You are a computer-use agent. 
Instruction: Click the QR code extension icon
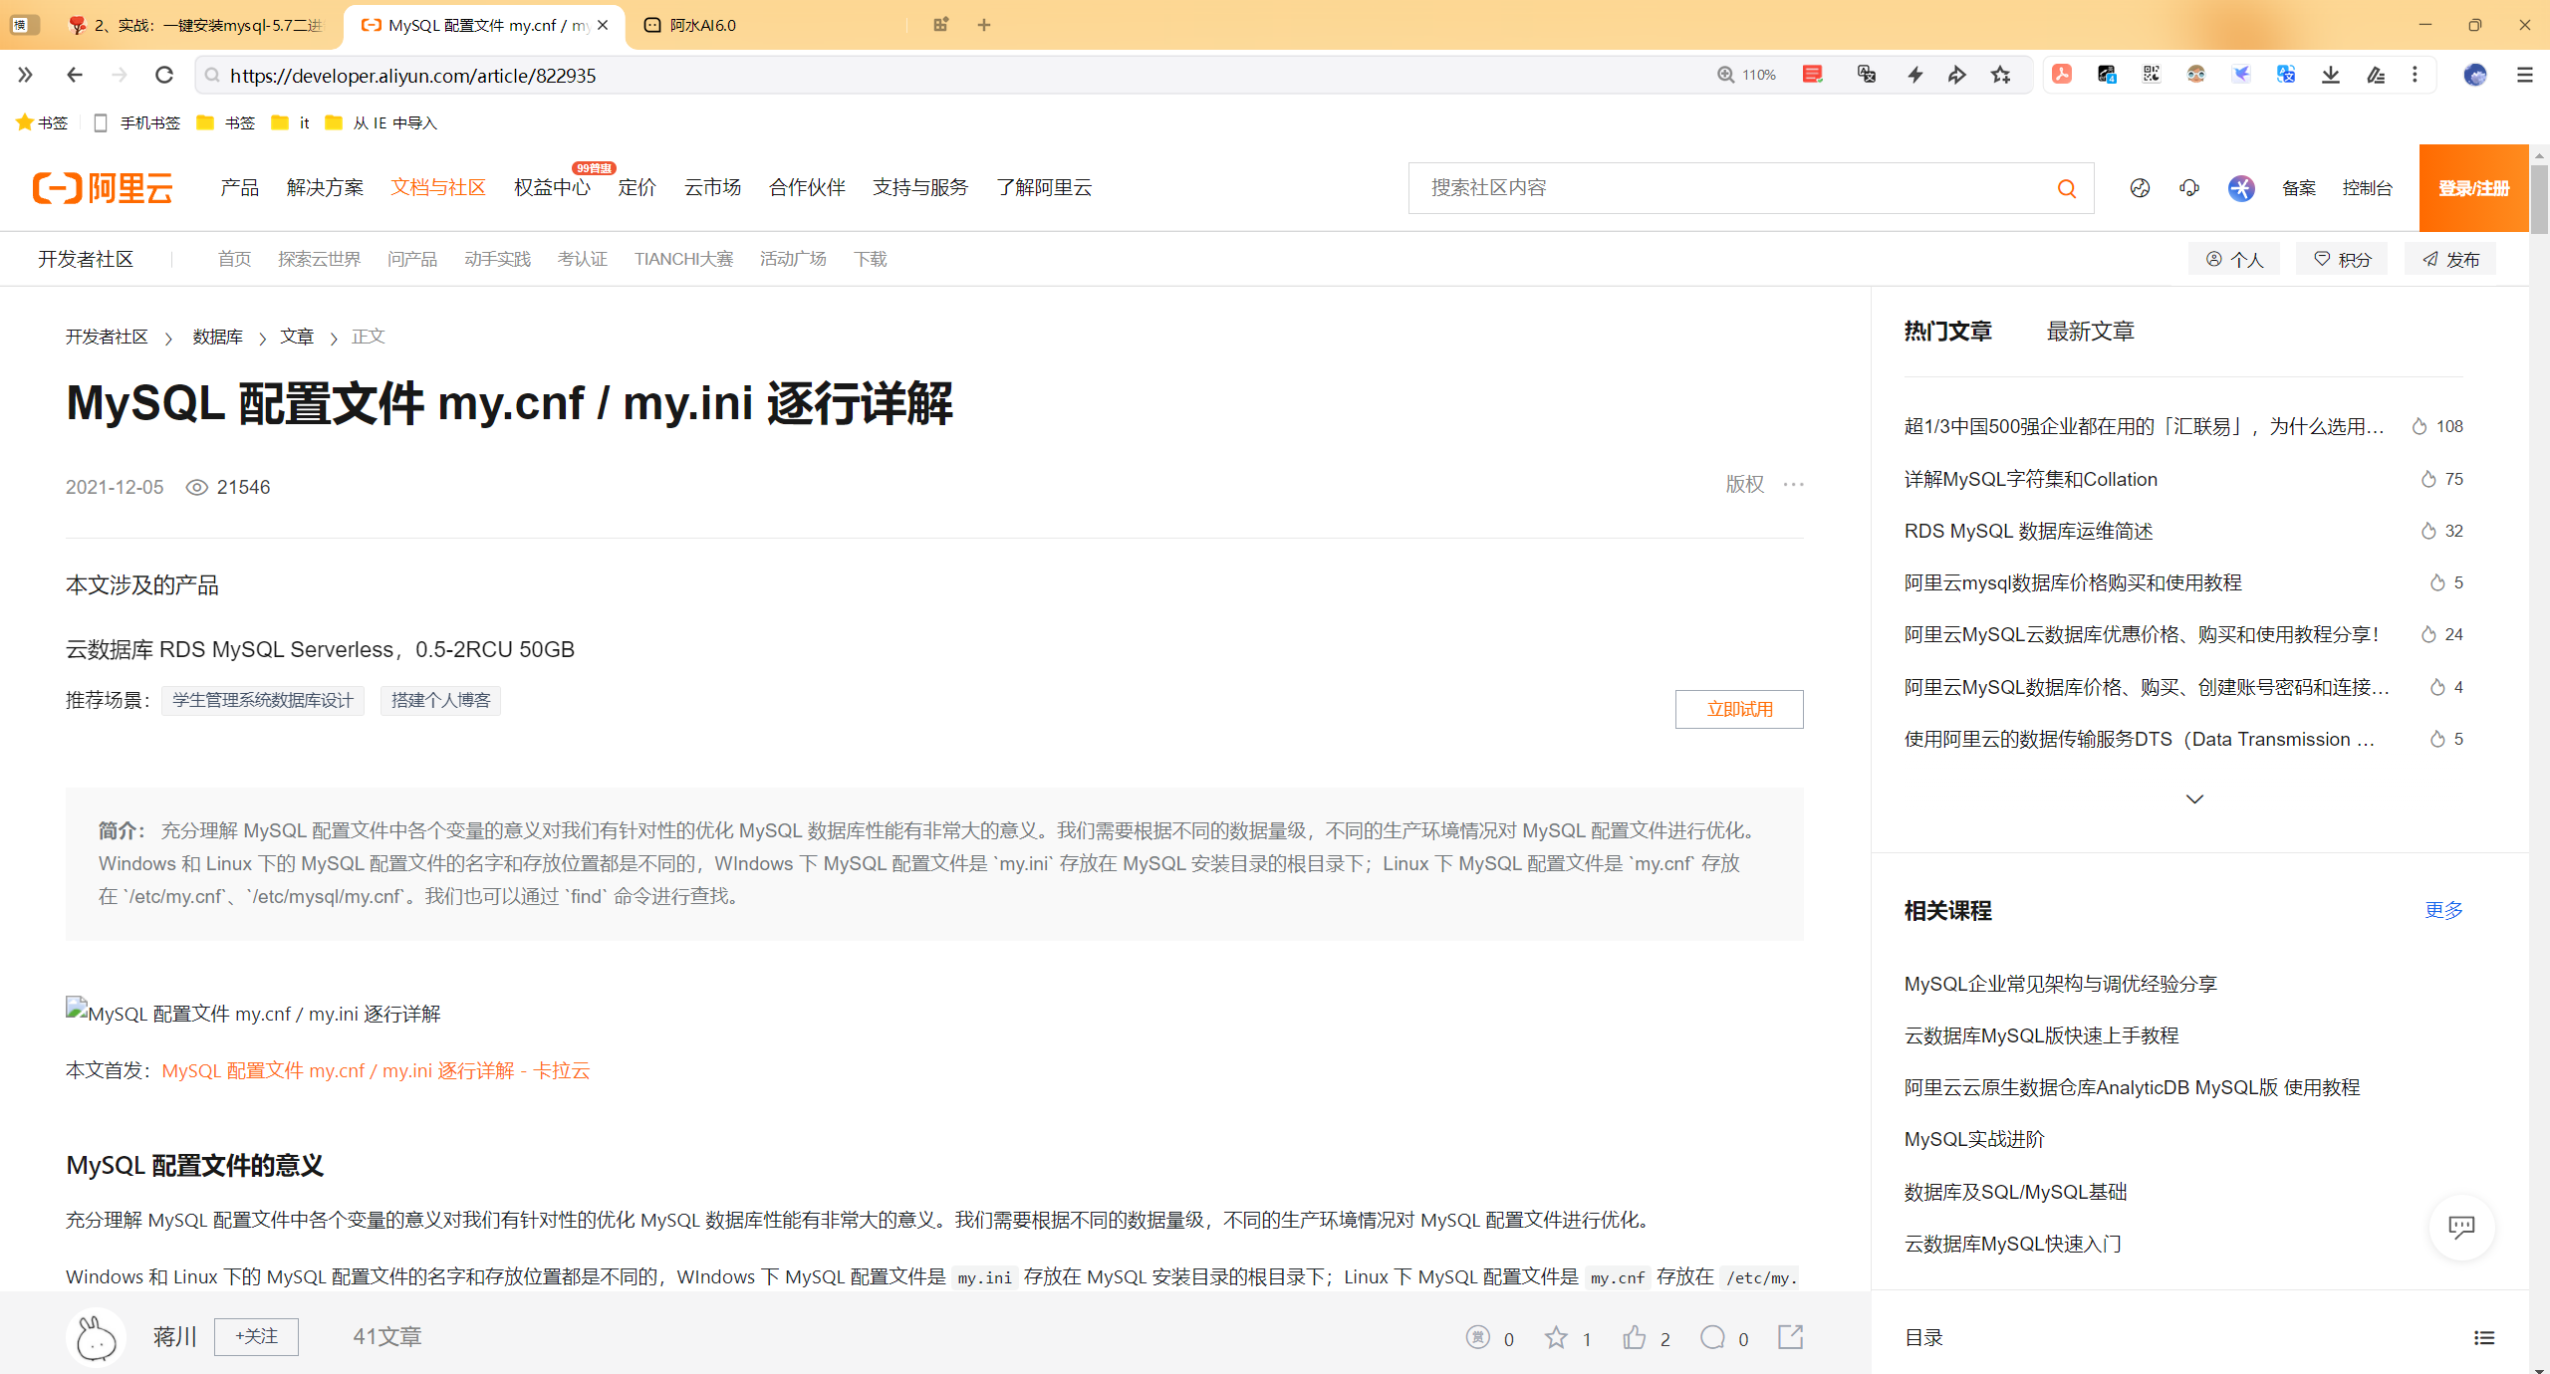pos(2152,75)
